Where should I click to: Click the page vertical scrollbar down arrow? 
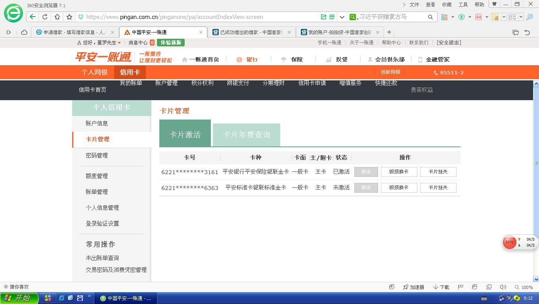point(536,279)
